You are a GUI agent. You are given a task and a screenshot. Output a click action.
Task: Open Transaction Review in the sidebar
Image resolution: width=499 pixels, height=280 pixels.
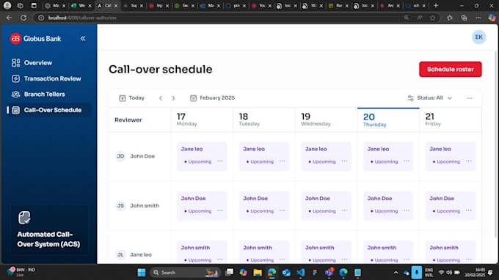(x=46, y=78)
